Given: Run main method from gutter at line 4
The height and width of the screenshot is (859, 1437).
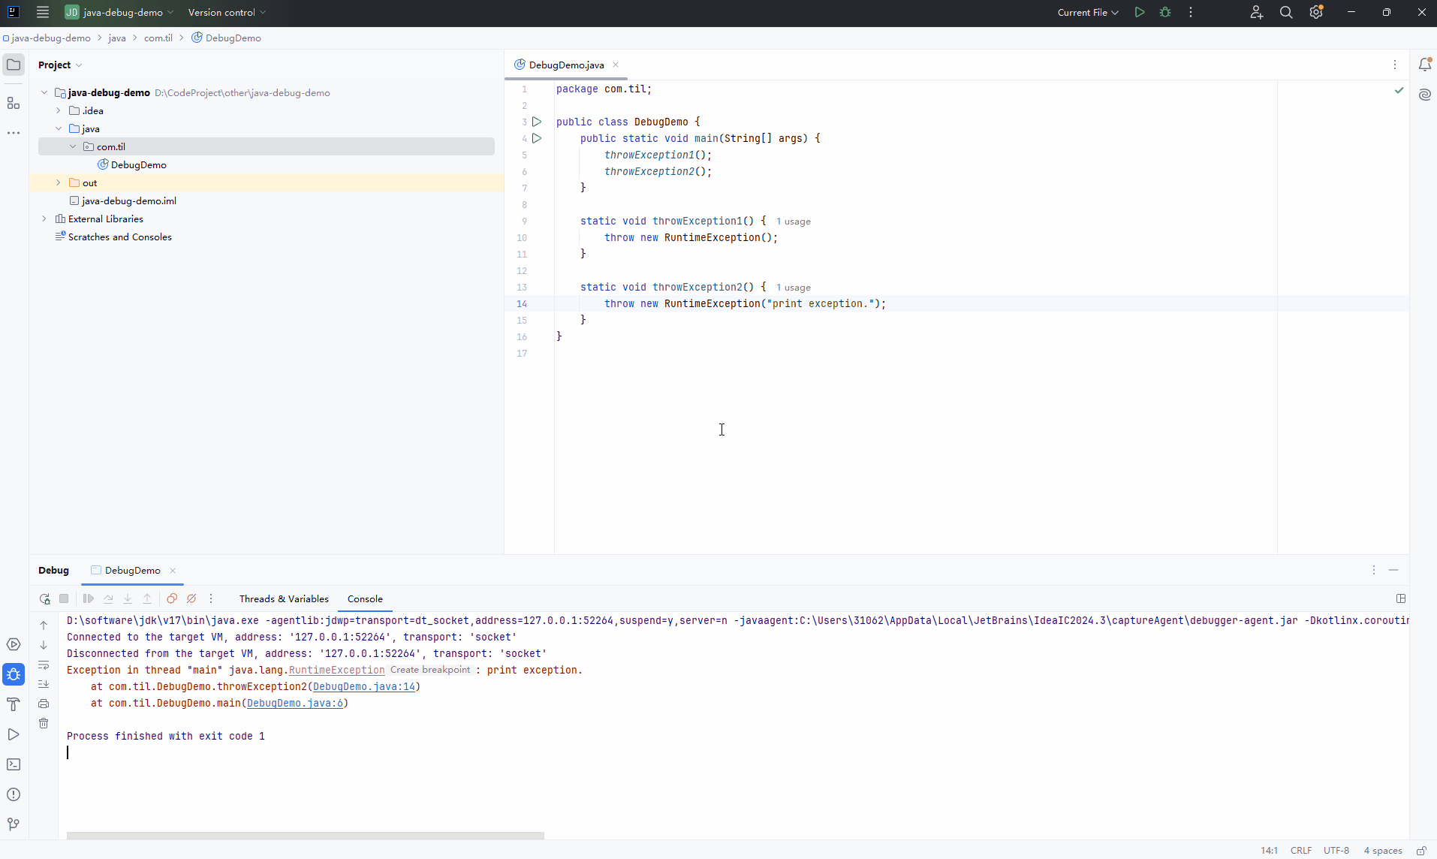Looking at the screenshot, I should [537, 138].
